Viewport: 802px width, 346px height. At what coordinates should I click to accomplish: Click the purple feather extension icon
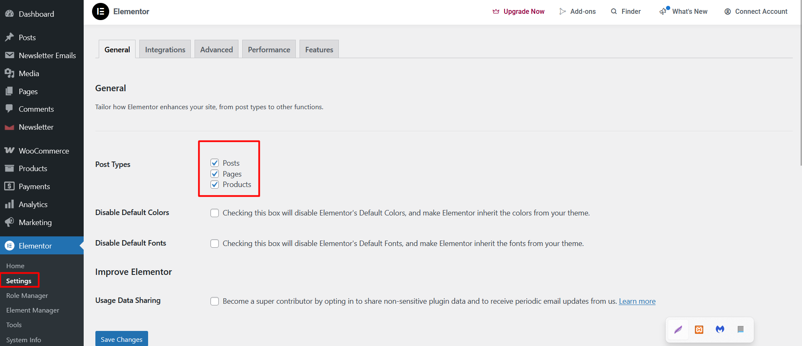(x=678, y=329)
